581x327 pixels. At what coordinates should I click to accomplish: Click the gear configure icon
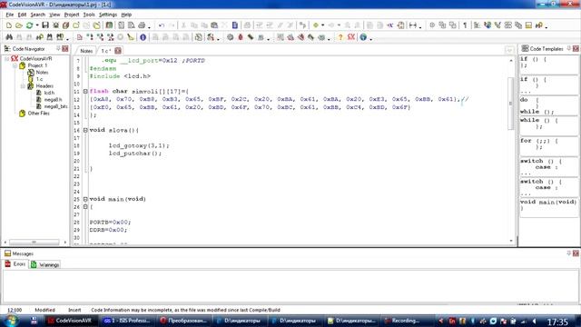[x=230, y=37]
